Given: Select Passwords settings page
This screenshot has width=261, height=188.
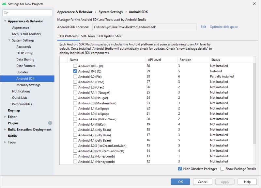Looking at the screenshot, I should coord(23,47).
